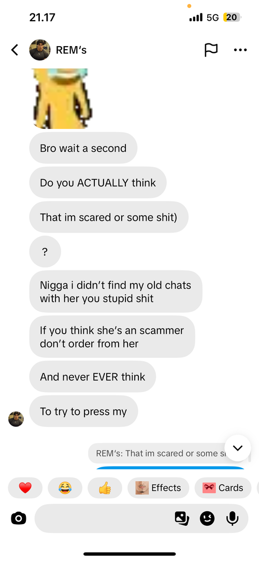Open the photo gallery icon in input bar
Viewport: 259px width, 561px height.
tap(182, 518)
